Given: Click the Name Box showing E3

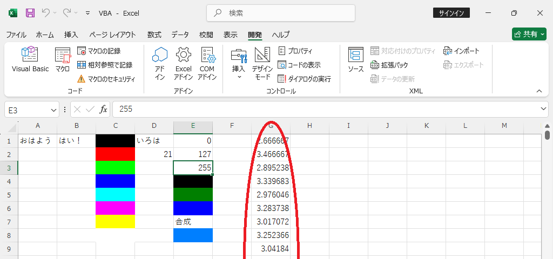Looking at the screenshot, I should (28, 110).
